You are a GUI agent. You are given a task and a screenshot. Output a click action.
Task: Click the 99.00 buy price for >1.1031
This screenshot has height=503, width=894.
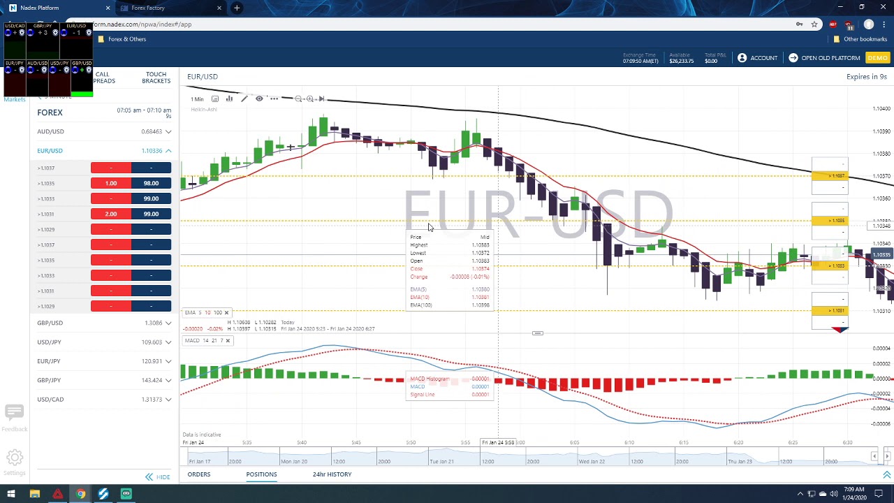coord(151,214)
